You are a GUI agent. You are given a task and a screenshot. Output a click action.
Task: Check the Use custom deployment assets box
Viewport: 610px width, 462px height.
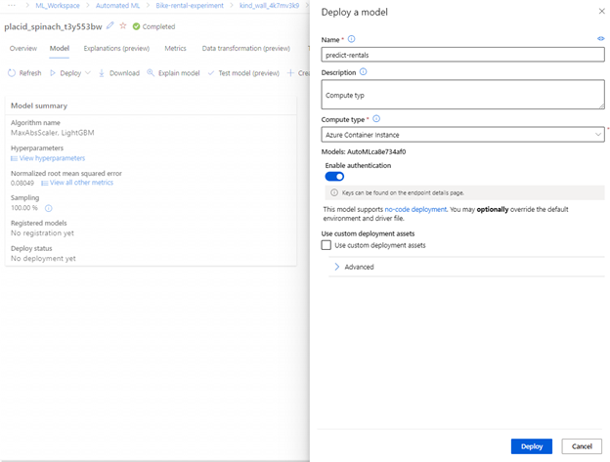point(327,245)
